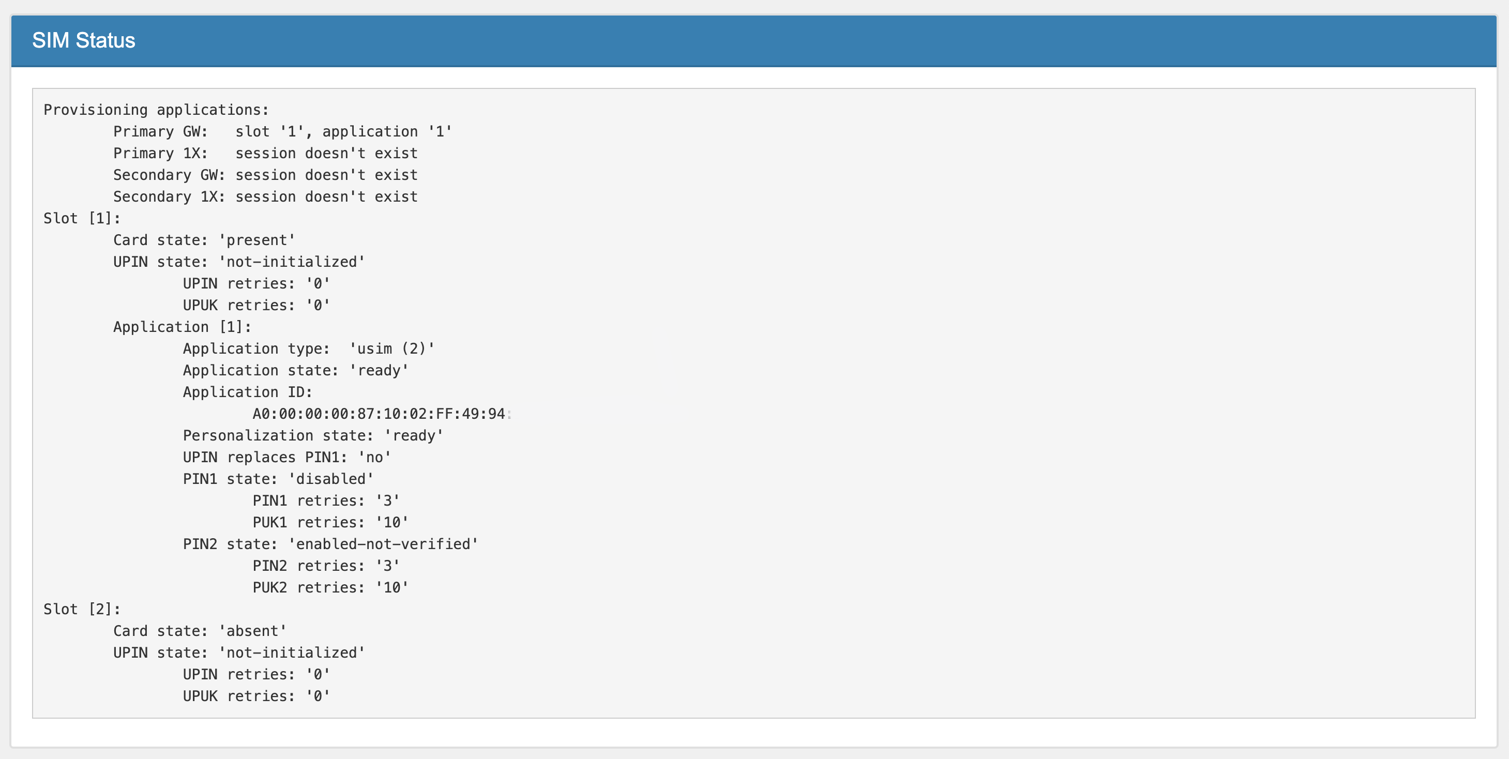This screenshot has height=759, width=1509.
Task: Click Application type 'usim (2)' line
Action: pyautogui.click(x=309, y=348)
